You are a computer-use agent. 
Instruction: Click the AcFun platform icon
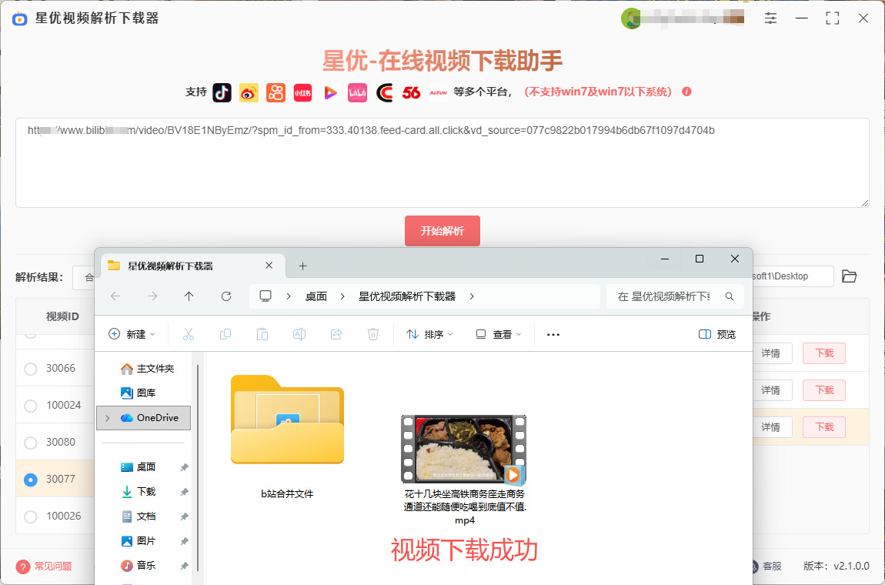click(438, 92)
